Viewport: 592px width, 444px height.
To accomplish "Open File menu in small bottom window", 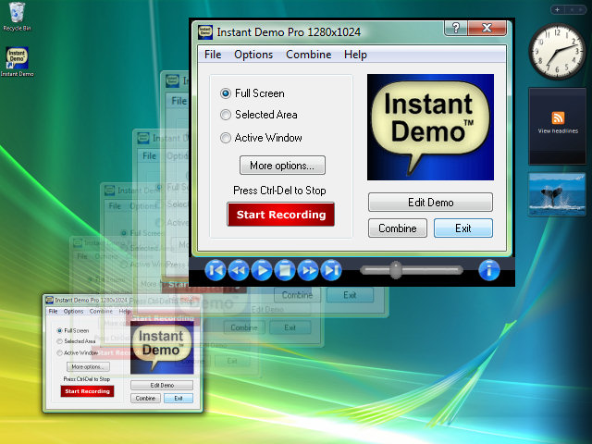I will pyautogui.click(x=54, y=312).
